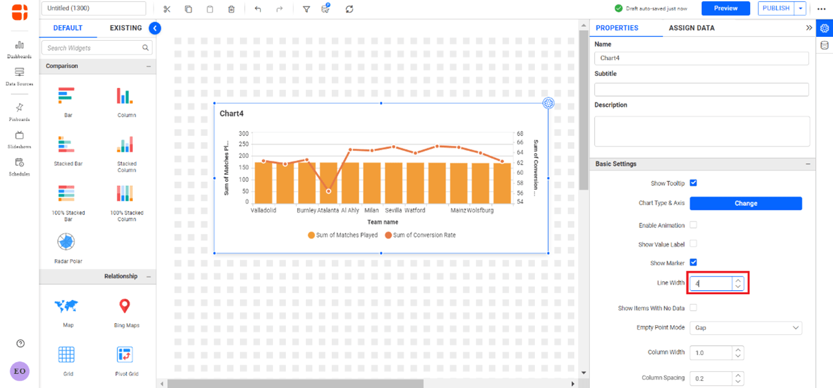833x388 pixels.
Task: Check the Show Value Label checkbox
Action: [x=693, y=244]
